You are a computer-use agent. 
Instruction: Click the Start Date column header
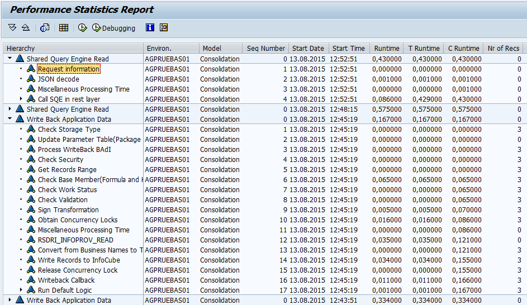pos(308,49)
